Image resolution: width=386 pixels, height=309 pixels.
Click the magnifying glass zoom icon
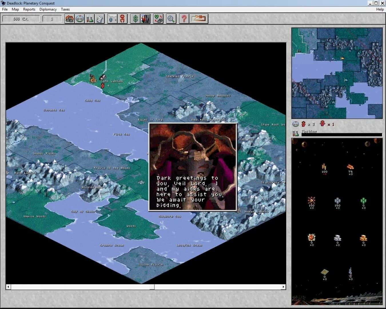(x=171, y=19)
